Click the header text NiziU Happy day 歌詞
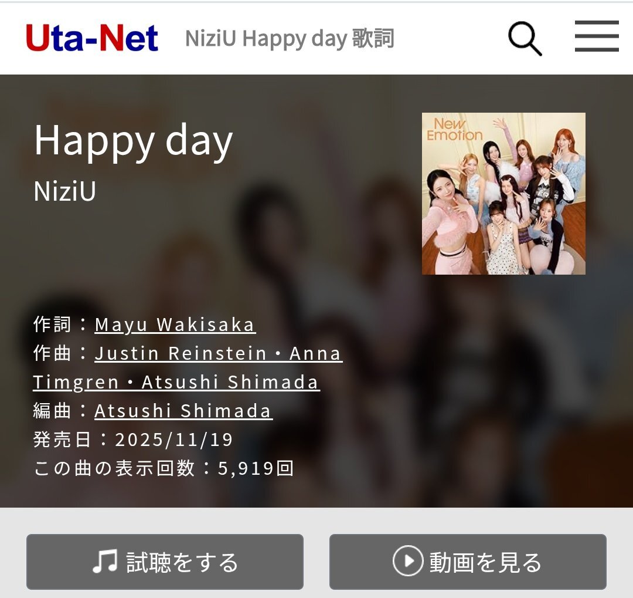 pyautogui.click(x=290, y=38)
